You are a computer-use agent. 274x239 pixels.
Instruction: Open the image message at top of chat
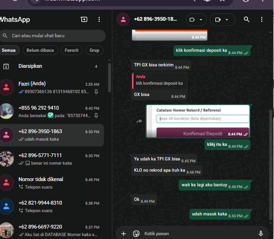tap(169, 35)
